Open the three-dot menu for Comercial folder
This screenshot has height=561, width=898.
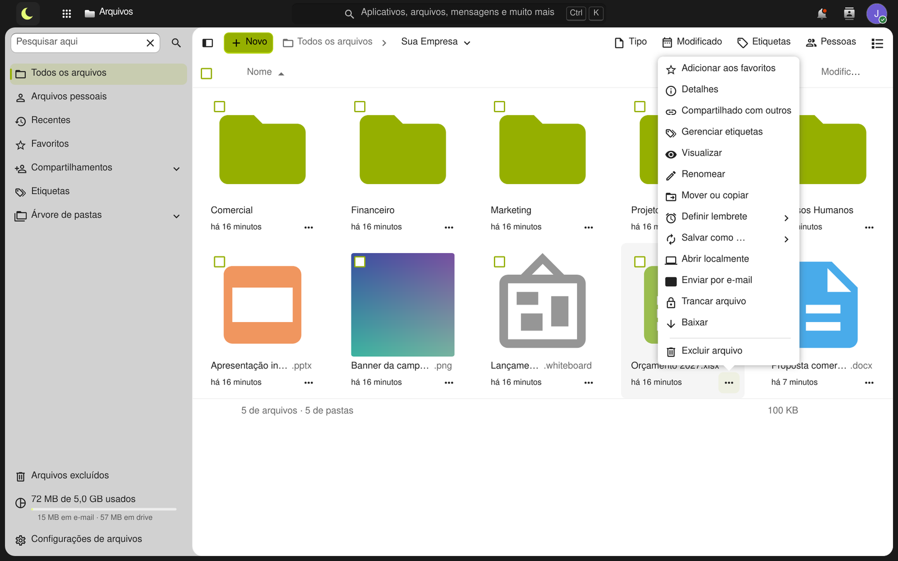click(x=309, y=227)
